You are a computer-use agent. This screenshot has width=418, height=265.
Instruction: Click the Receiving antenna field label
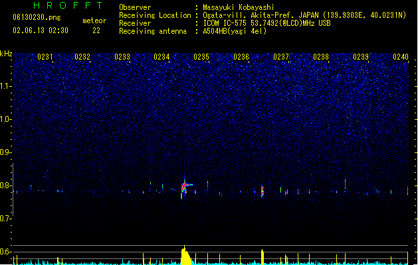point(153,31)
